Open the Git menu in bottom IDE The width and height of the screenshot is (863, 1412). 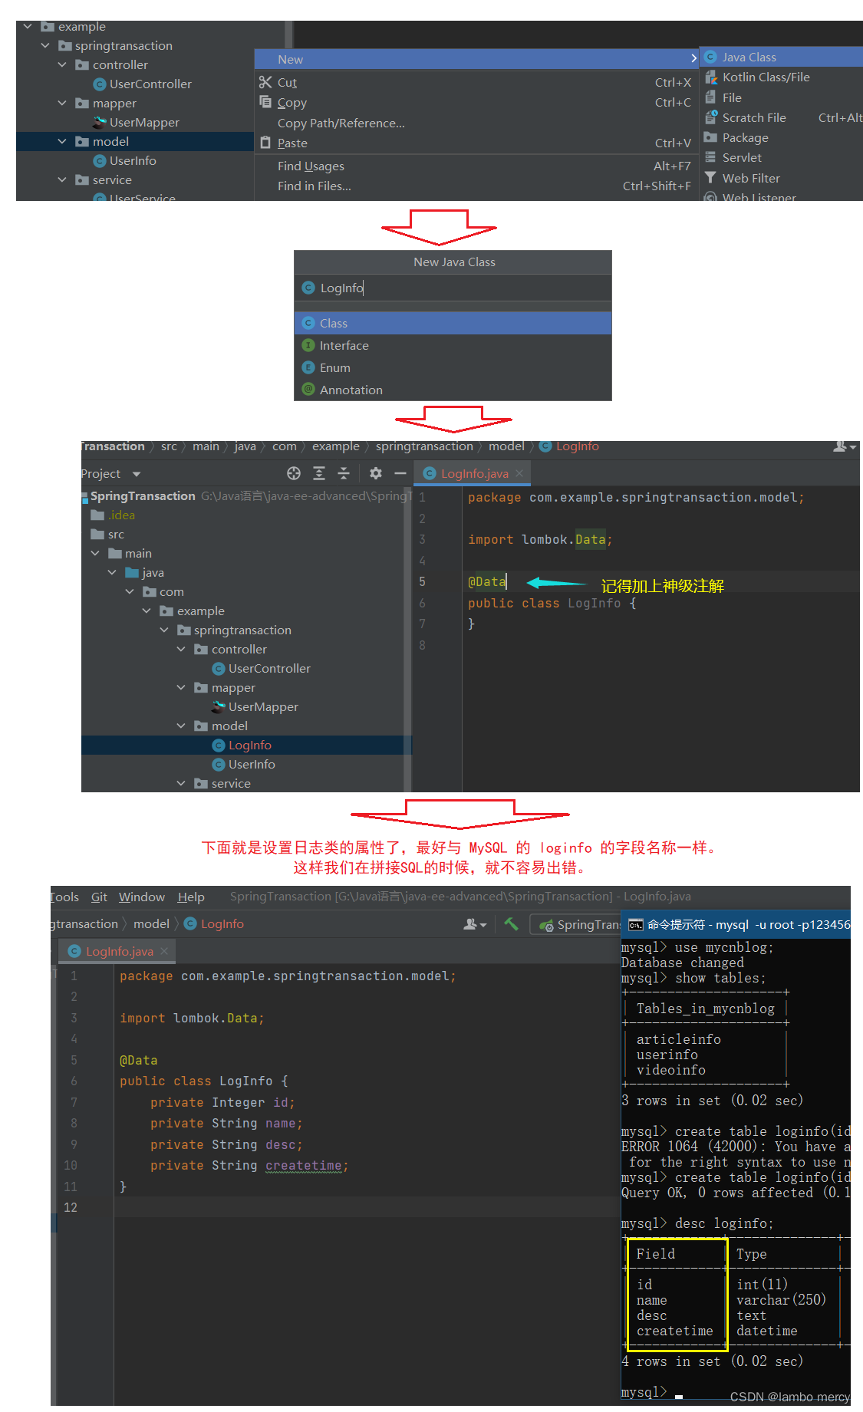tap(99, 897)
